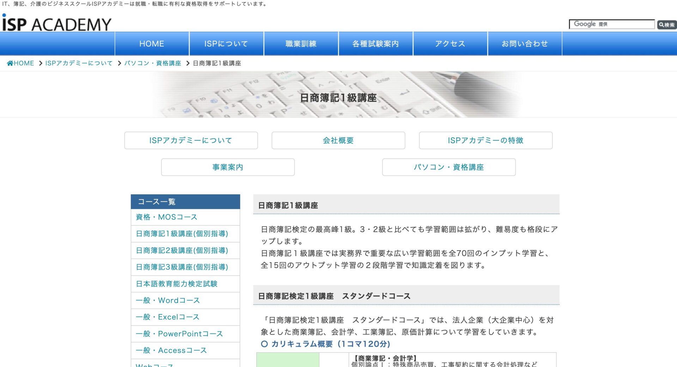Viewport: 677px width, 367px height.
Task: Select 日商簿記3級講座(個別指導) in sidebar
Action: click(185, 267)
